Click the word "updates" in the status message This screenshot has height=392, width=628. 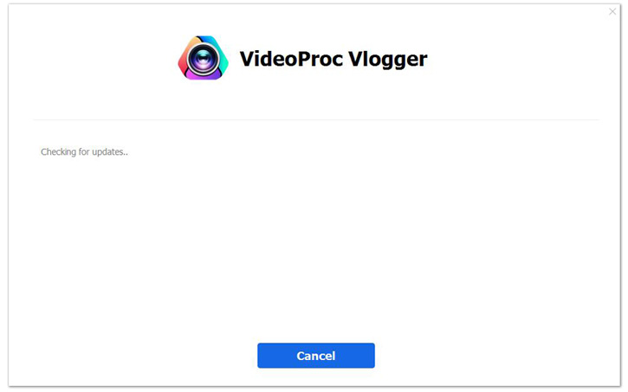click(x=107, y=152)
